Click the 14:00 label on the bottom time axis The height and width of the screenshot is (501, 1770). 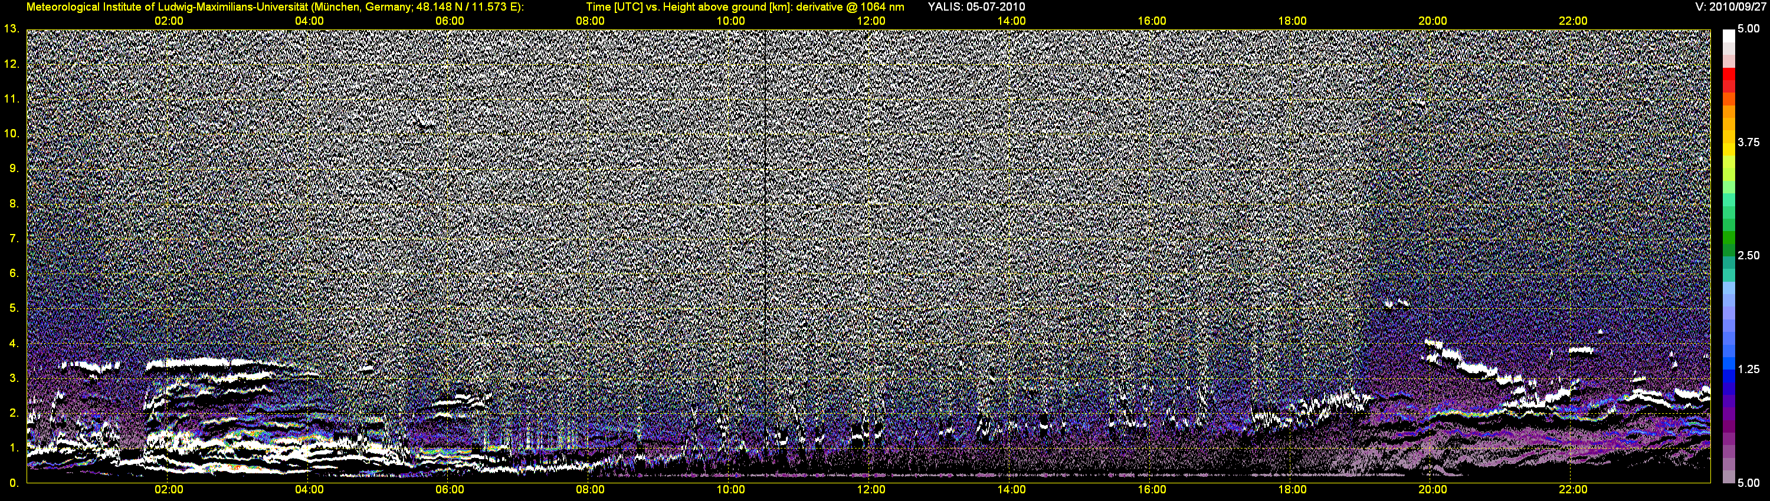tap(1011, 490)
